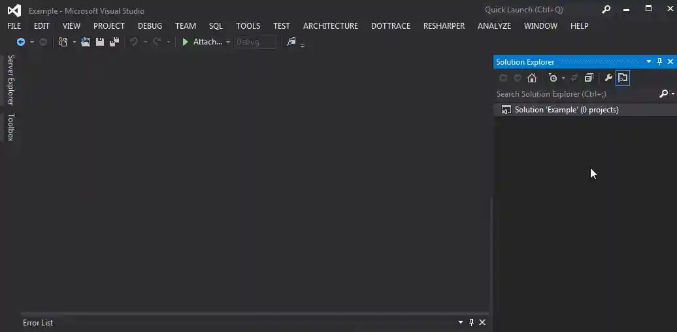Open the DOTTRACE menu
The width and height of the screenshot is (677, 332).
coord(391,26)
